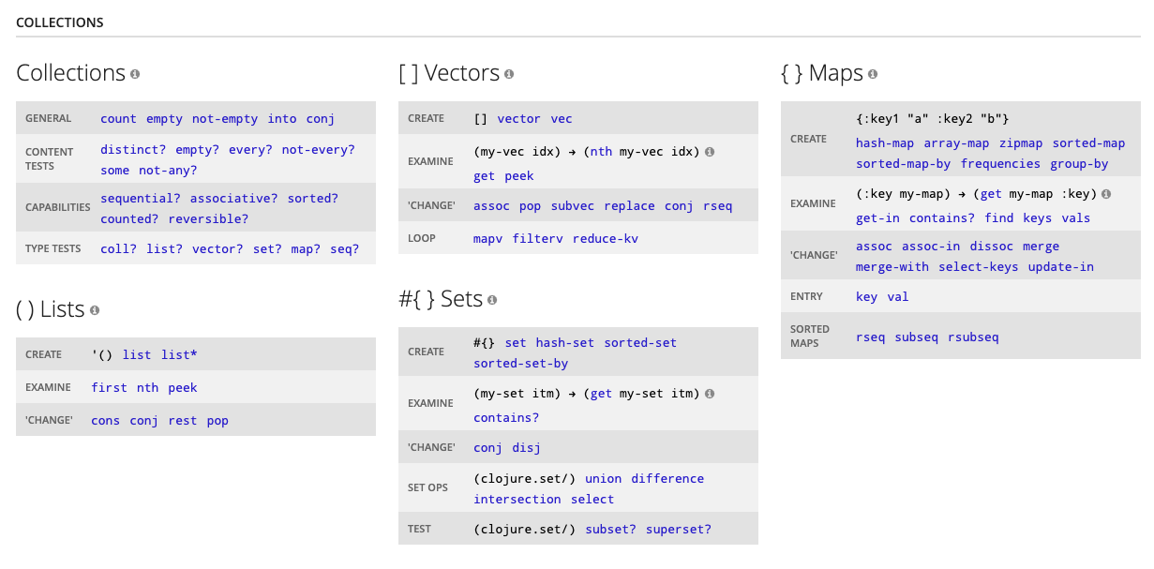Image resolution: width=1154 pixels, height=569 pixels.
Task: Click the info icon beside Maps heading
Action: (873, 74)
